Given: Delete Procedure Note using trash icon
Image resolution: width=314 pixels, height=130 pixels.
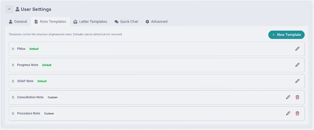Looking at the screenshot, I should [297, 113].
